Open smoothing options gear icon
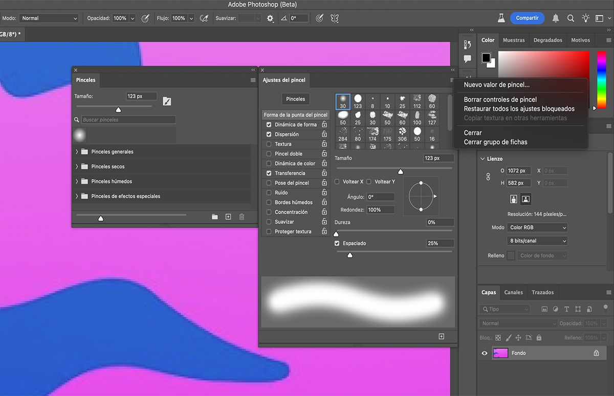The image size is (614, 396). point(270,18)
